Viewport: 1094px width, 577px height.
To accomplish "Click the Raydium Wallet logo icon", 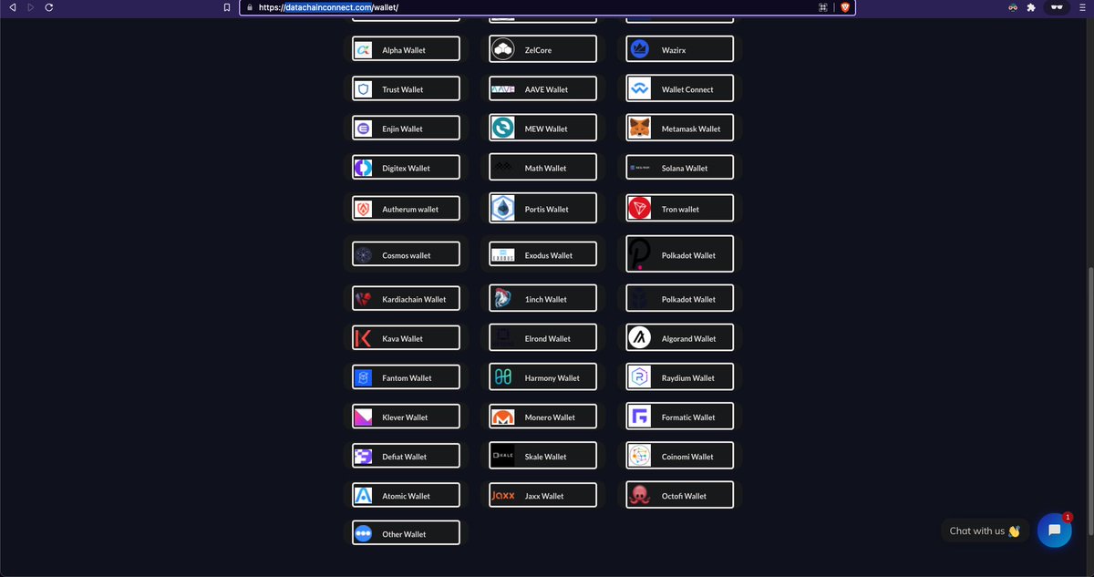I will 640,377.
